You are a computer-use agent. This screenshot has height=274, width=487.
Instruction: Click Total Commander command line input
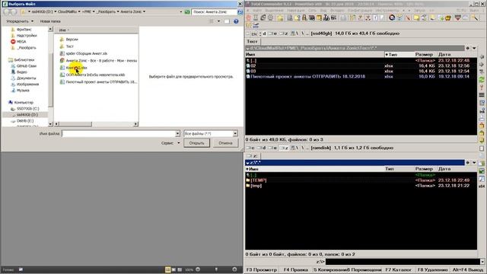click(403, 262)
